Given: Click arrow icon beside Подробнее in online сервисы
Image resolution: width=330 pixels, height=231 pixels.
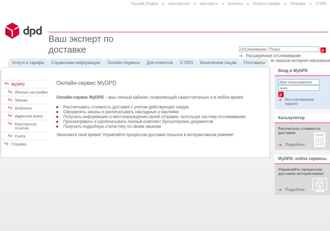Looking at the screenshot, I should coord(280,190).
